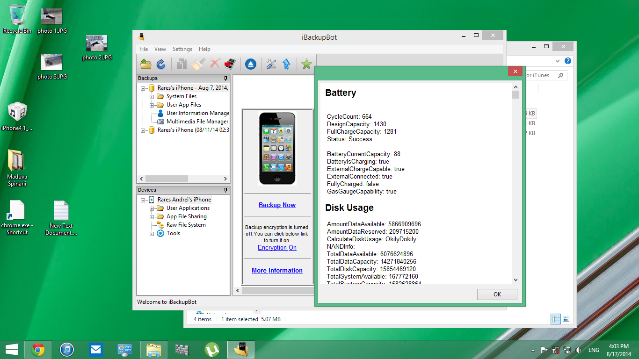
Task: Expand the Tools tree node
Action: [152, 234]
